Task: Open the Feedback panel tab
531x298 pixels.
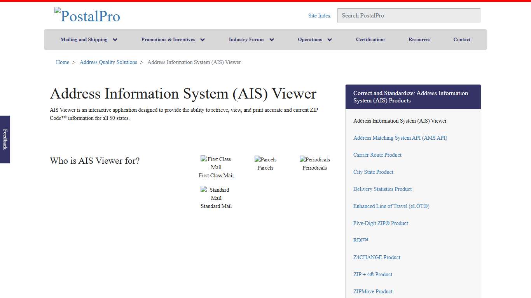Action: [5, 140]
